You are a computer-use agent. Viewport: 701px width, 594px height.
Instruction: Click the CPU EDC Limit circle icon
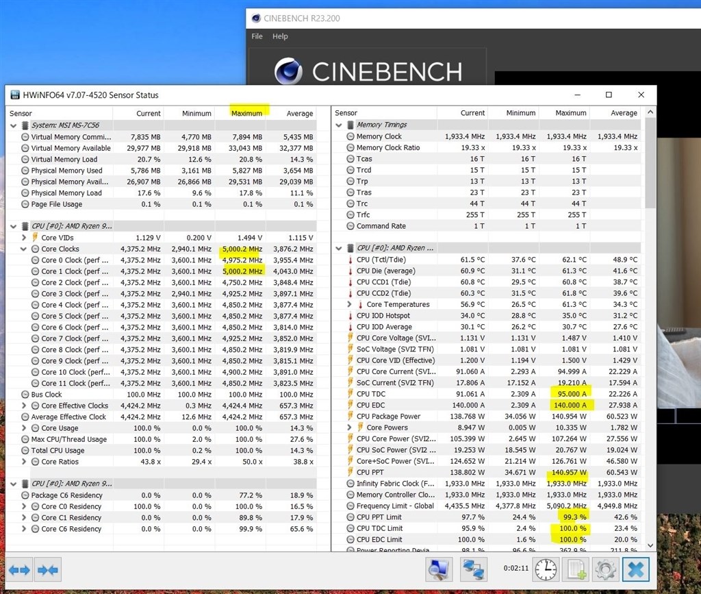click(x=350, y=539)
